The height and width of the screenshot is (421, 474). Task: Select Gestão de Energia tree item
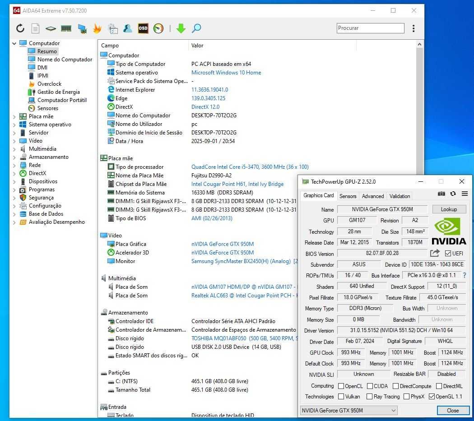[58, 92]
